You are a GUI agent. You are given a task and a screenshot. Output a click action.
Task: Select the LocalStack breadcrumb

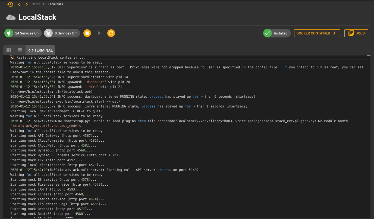pos(56,4)
